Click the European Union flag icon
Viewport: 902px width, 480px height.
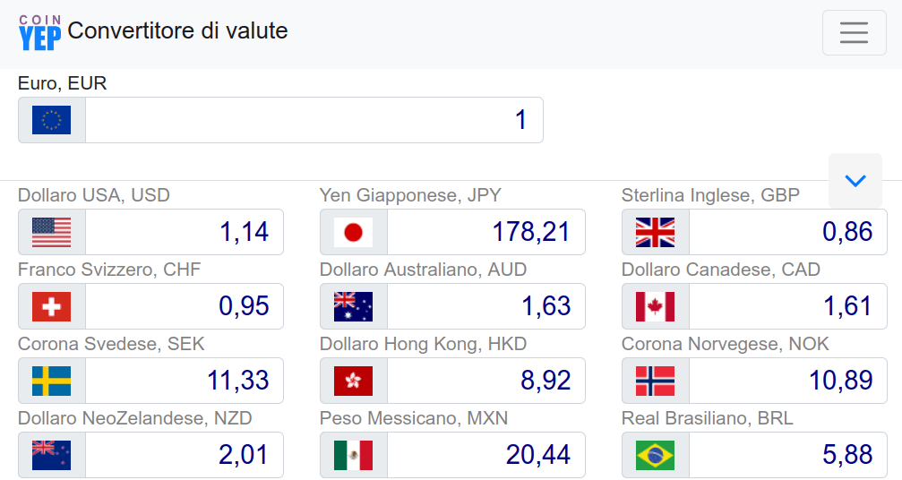(52, 120)
